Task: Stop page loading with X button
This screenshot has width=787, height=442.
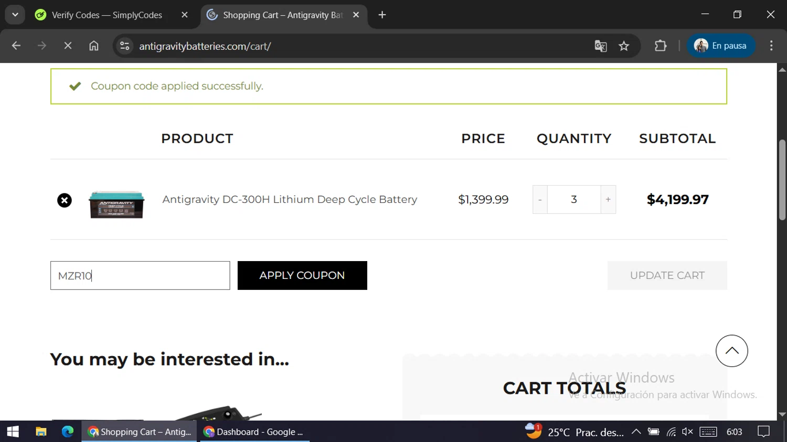Action: 68,46
